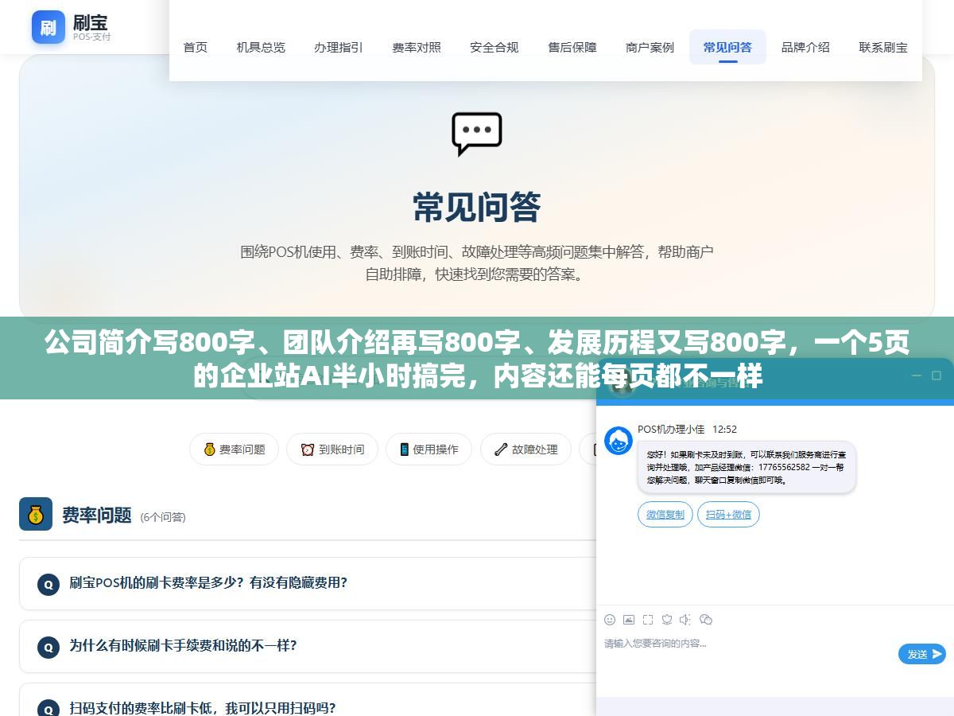The image size is (954, 716).
Task: Select the screenshot capture icon in chat
Action: tap(648, 620)
